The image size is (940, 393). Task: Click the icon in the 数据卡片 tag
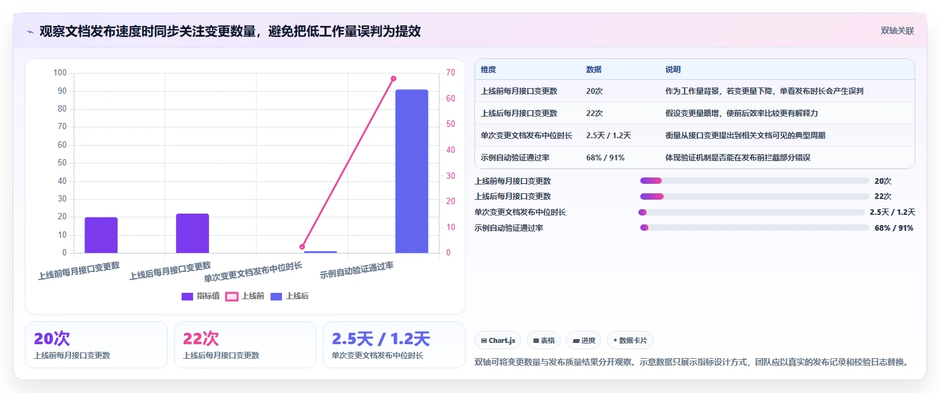click(x=615, y=340)
